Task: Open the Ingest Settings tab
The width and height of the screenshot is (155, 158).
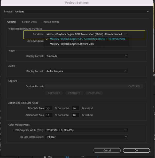Action: [x=51, y=22]
